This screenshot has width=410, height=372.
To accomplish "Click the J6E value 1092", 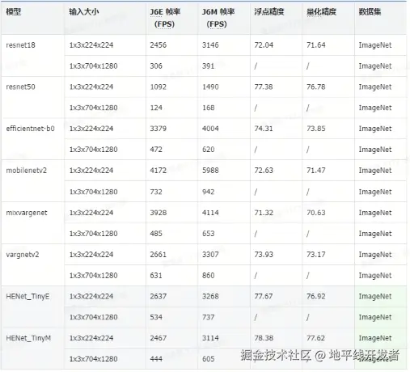I will click(159, 87).
